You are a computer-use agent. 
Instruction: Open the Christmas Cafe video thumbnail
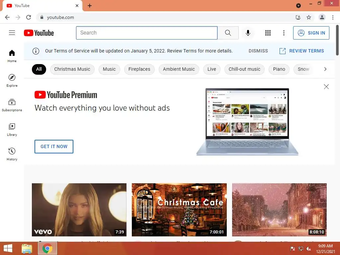pos(179,210)
